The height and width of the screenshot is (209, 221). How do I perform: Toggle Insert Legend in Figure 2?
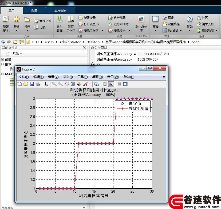[111, 84]
